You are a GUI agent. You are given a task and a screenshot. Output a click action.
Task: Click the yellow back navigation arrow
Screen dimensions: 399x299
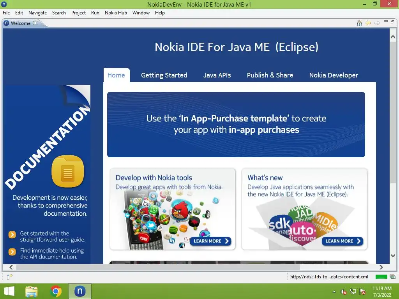click(x=368, y=23)
